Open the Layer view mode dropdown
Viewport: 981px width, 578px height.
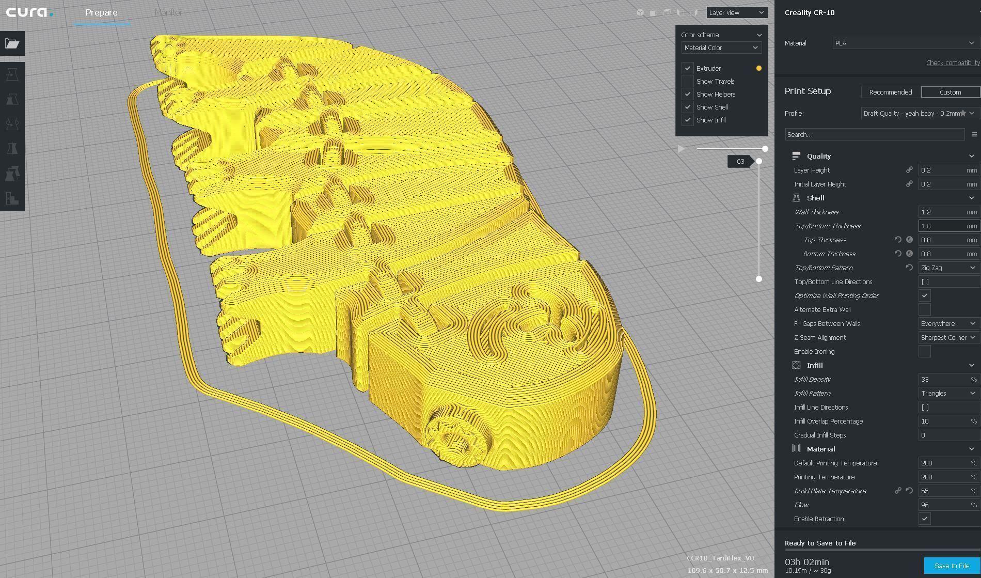(737, 12)
